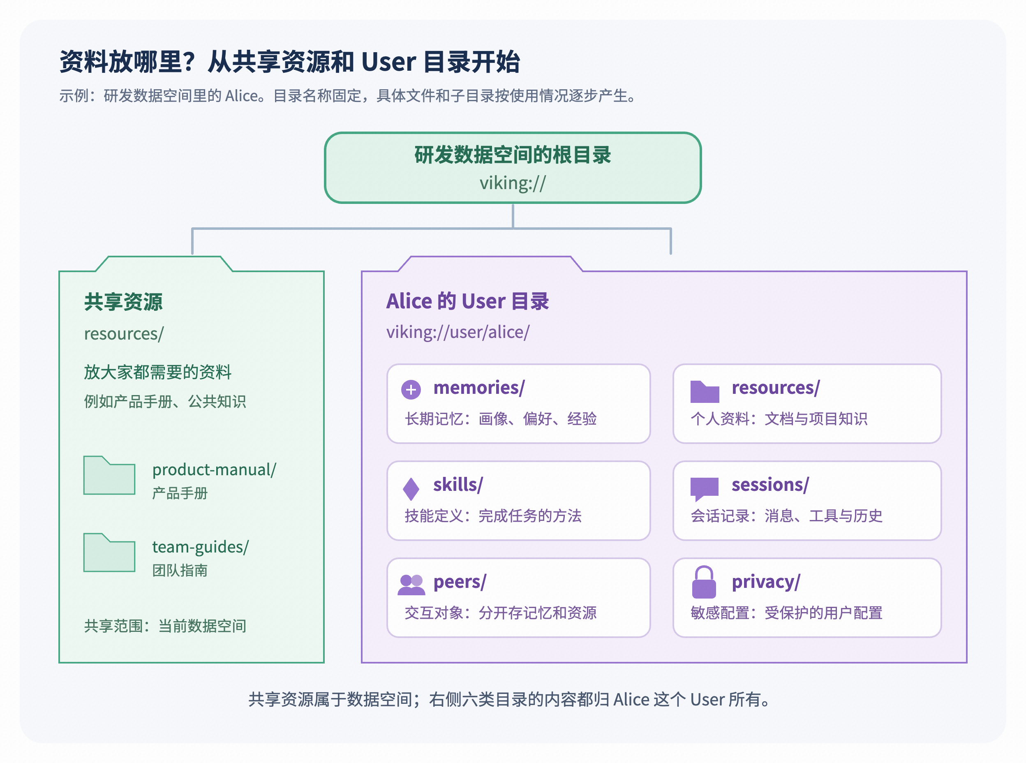The height and width of the screenshot is (763, 1026).
Task: Click the product-manual green folder icon
Action: (x=109, y=475)
